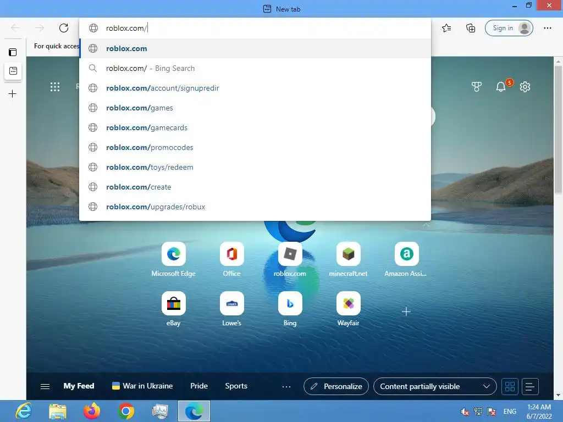Select roblox.com/games suggestion

pos(255,108)
